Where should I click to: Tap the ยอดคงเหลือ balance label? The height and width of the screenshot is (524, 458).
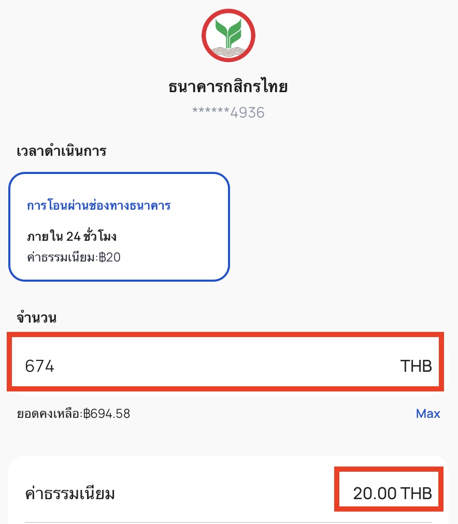[49, 414]
